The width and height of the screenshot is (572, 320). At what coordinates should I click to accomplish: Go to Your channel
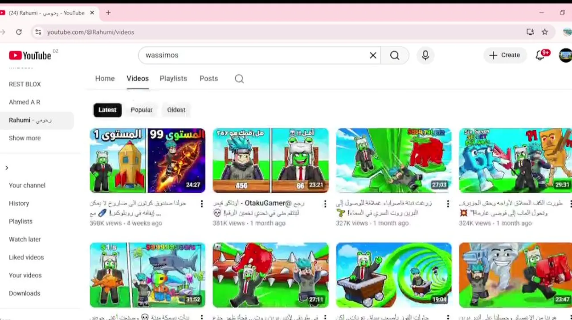pos(27,185)
